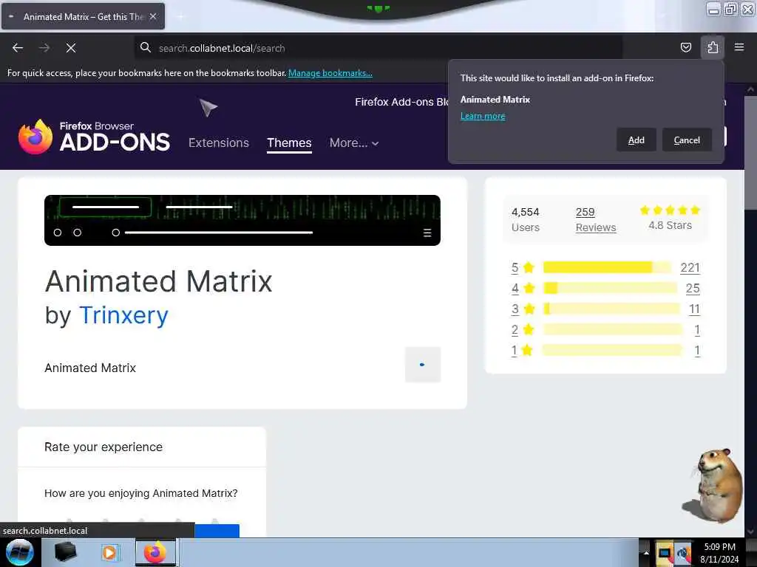This screenshot has height=567, width=757.
Task: Click the address bar URL field
Action: point(378,48)
